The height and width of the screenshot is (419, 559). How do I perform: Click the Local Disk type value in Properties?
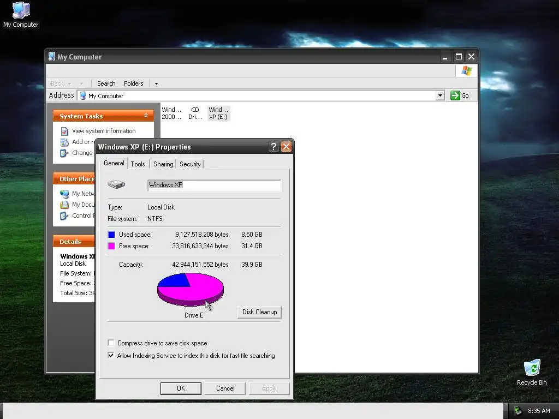click(x=161, y=207)
